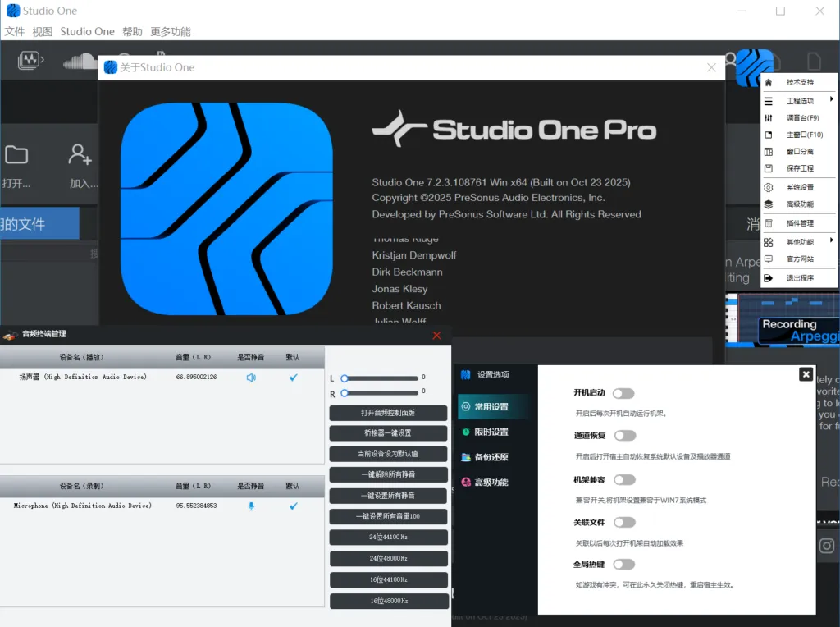Turn on the 全局热键 global hotkey switch
Screen dimensions: 840x627
pyautogui.click(x=623, y=564)
